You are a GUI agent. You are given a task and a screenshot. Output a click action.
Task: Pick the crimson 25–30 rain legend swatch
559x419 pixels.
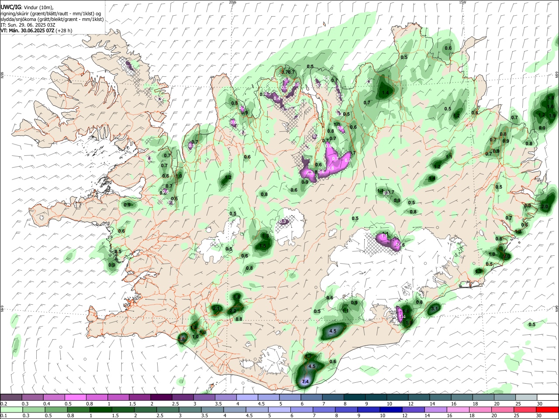[x=525, y=409]
